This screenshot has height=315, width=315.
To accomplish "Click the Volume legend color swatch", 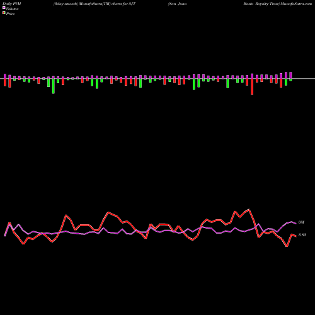I will click(4, 8).
